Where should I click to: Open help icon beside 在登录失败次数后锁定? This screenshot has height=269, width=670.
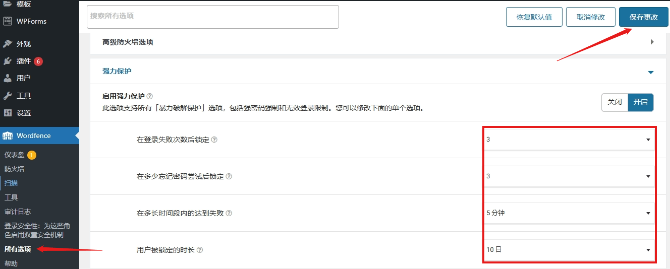pyautogui.click(x=214, y=140)
